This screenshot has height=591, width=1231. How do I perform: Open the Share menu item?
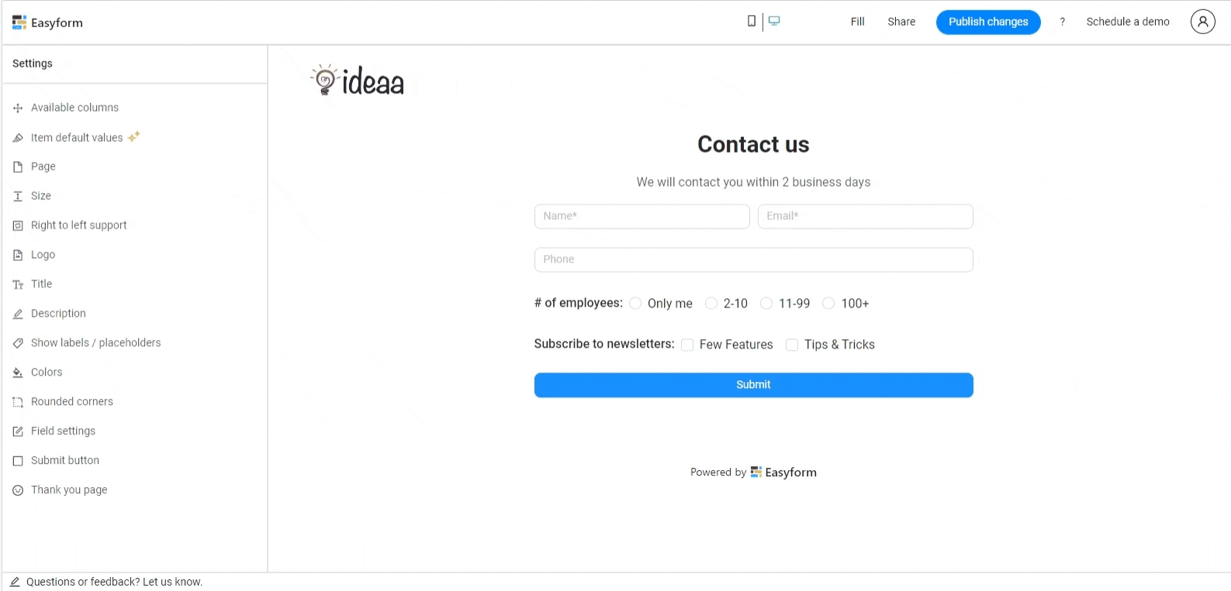click(901, 22)
